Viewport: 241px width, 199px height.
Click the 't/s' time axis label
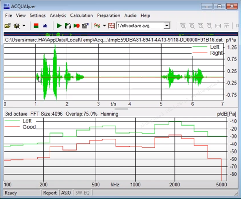pos(113,104)
